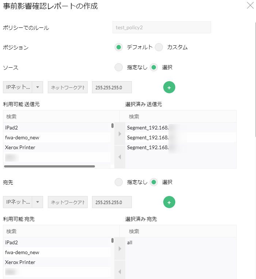The width and height of the screenshot is (256, 279).
Task: Choose 指定なし for the destination
Action: click(119, 182)
